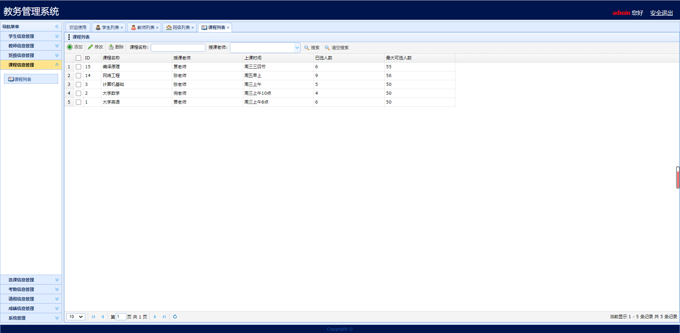680x333 pixels.
Task: Go to last page icon
Action: click(164, 317)
